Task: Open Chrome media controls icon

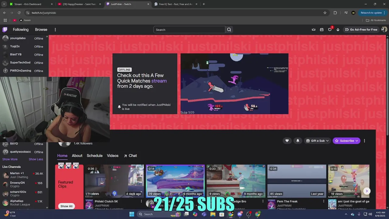Action: 346,13
